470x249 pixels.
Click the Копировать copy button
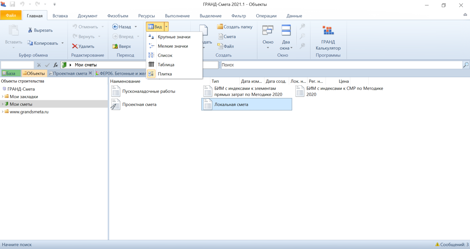point(43,43)
